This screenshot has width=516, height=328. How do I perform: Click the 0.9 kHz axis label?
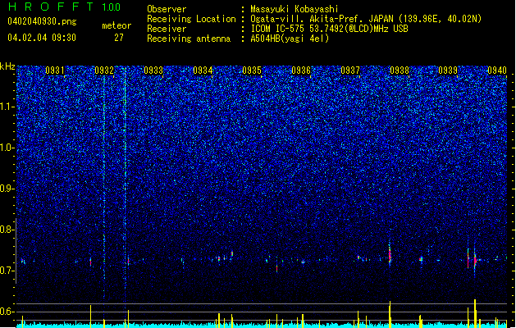[x=7, y=189]
